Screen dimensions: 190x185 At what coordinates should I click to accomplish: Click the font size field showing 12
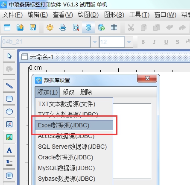pyautogui.click(x=112, y=42)
